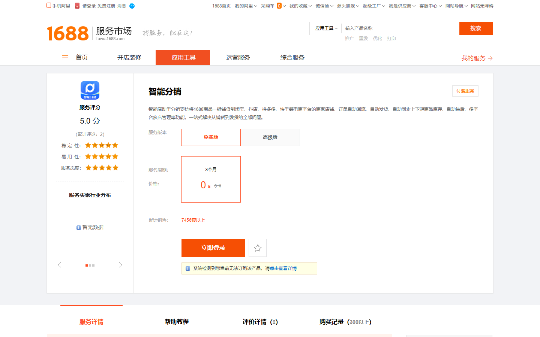Click the 消息 link
This screenshot has width=540, height=337.
(x=121, y=6)
